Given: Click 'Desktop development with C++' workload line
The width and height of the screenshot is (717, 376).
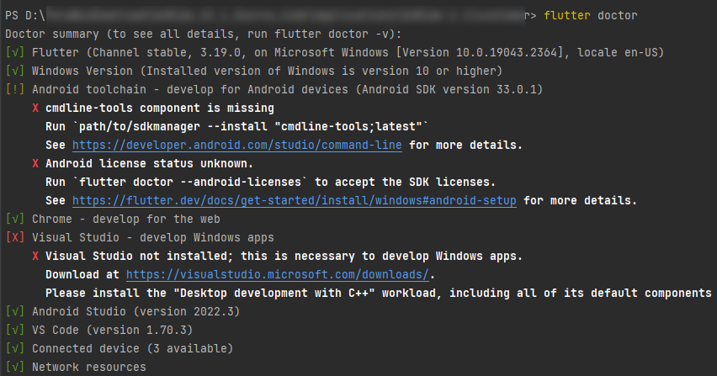Looking at the screenshot, I should coord(378,293).
